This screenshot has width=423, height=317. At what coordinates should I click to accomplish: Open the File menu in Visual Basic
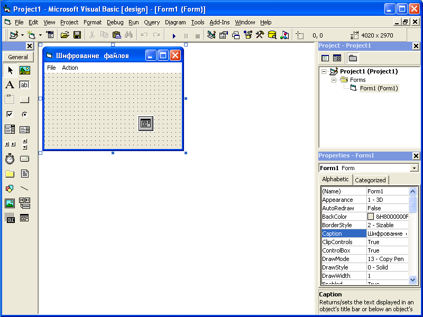[x=19, y=22]
